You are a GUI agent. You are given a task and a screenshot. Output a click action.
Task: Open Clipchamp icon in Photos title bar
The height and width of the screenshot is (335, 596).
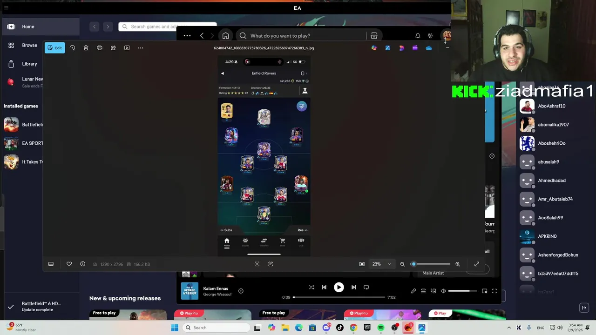(415, 48)
